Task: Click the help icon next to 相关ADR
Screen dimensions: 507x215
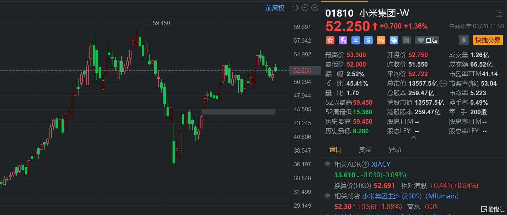Action: 365,164
